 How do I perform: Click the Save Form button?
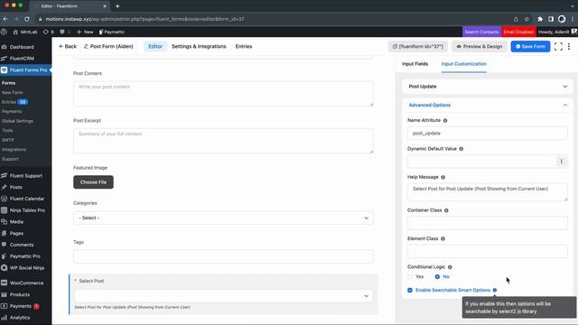[x=530, y=46]
